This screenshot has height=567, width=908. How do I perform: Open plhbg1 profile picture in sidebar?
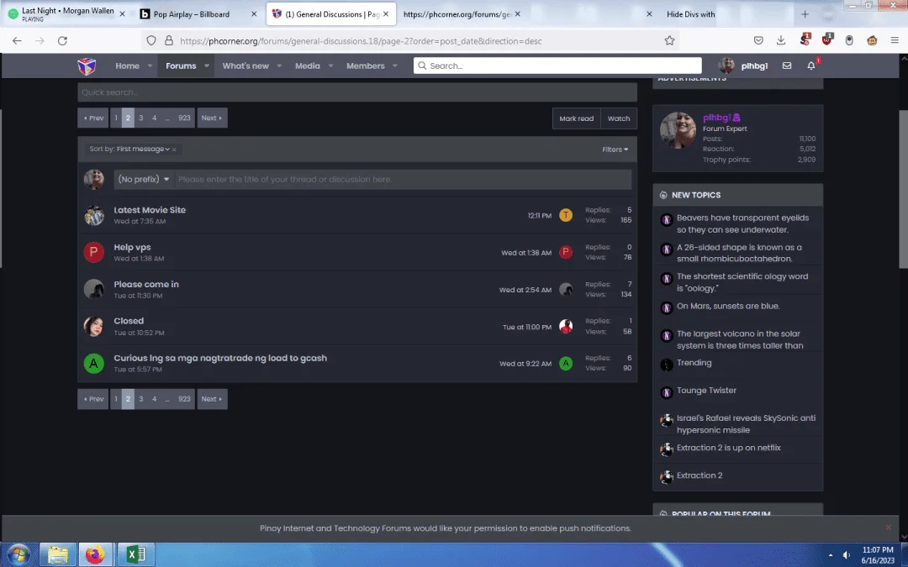coord(678,130)
